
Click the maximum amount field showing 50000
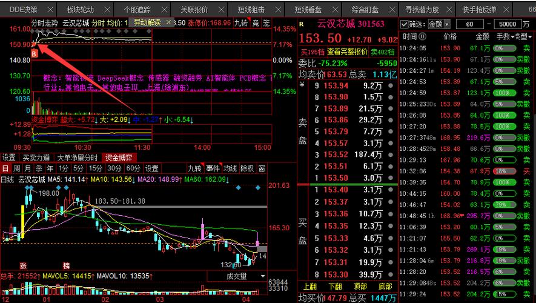tap(508, 24)
